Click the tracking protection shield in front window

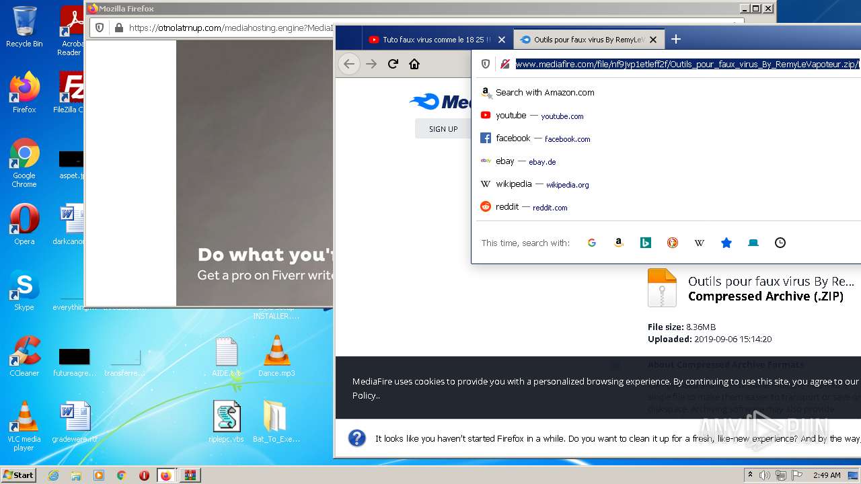[x=485, y=64]
